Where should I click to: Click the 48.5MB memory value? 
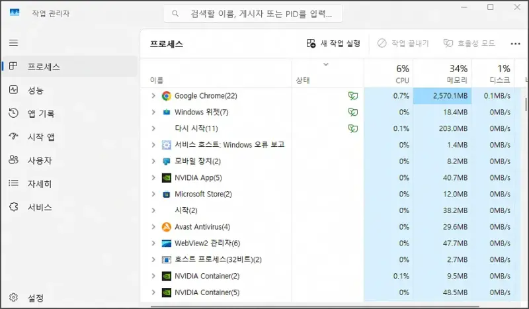455,292
